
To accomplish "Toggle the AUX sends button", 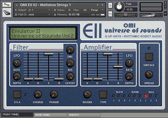I will 165,10.
